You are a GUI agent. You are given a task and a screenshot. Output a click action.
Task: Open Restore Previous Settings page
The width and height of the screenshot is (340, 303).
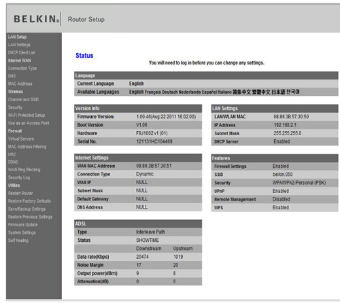(30, 217)
